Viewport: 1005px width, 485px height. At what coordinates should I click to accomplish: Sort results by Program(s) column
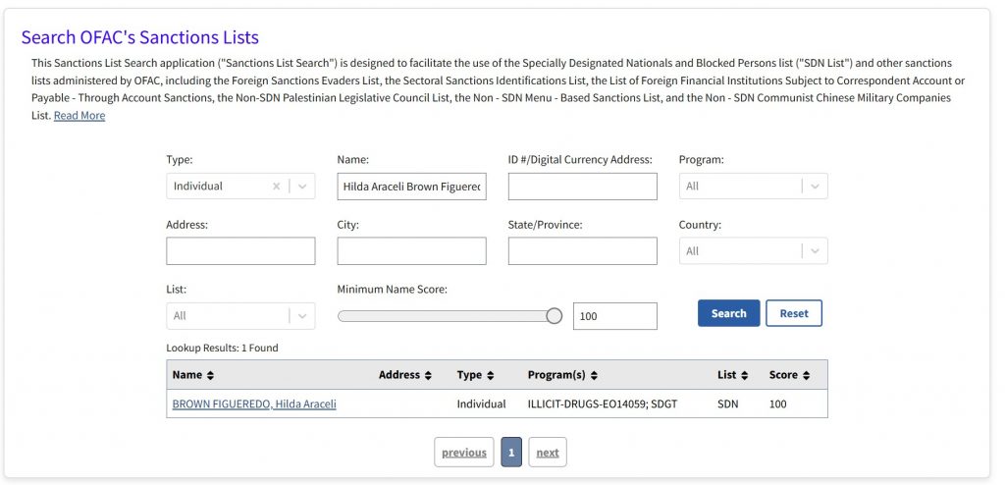coord(562,375)
